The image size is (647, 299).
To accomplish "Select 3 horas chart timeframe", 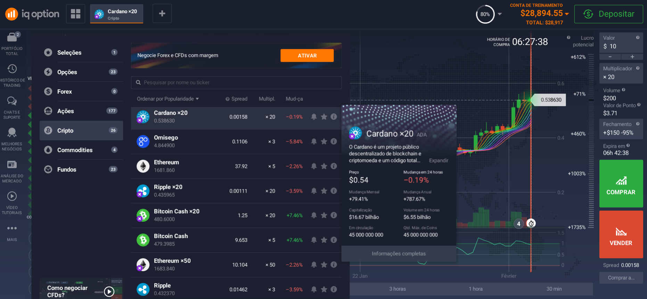I will [398, 289].
